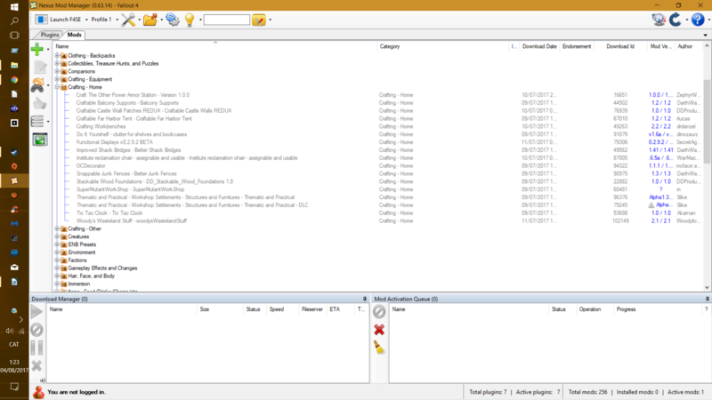Open the folder icon in the toolbar
Viewport: 712px width, 400px height.
click(x=150, y=20)
